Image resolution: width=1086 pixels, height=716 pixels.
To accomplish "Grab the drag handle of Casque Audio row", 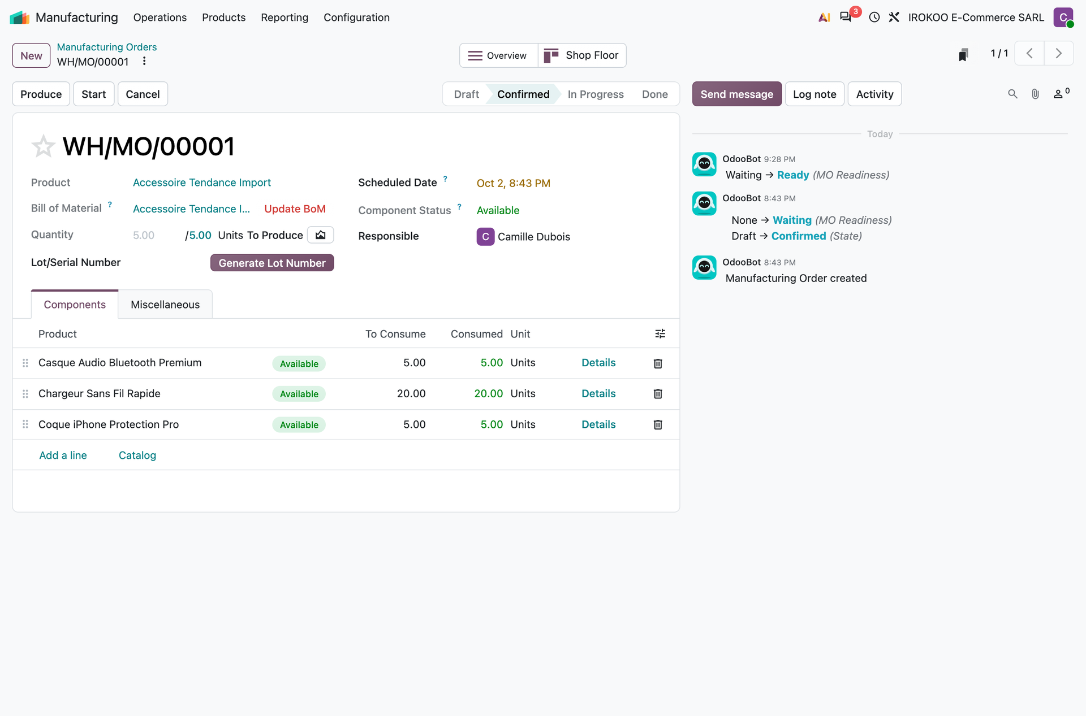I will 25,363.
